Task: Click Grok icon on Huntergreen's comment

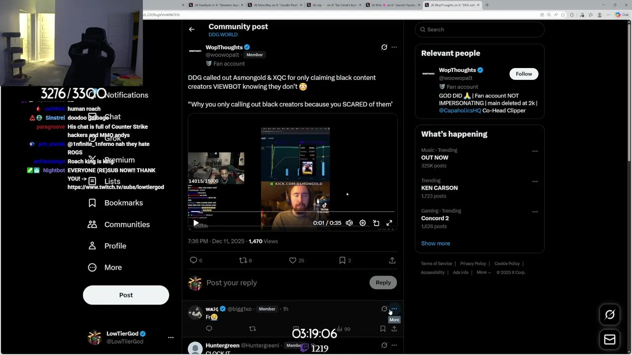Action: (384, 345)
